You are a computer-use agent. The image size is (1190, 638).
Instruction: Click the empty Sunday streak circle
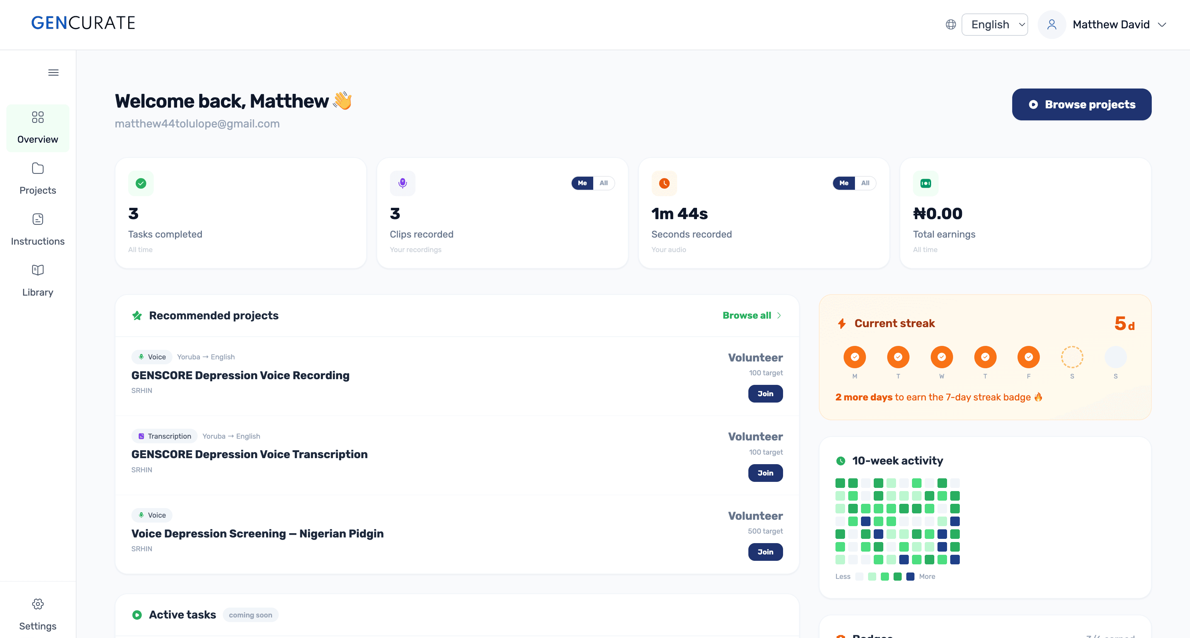[x=1115, y=357]
